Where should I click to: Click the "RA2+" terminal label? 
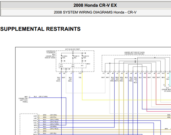tap(35, 121)
